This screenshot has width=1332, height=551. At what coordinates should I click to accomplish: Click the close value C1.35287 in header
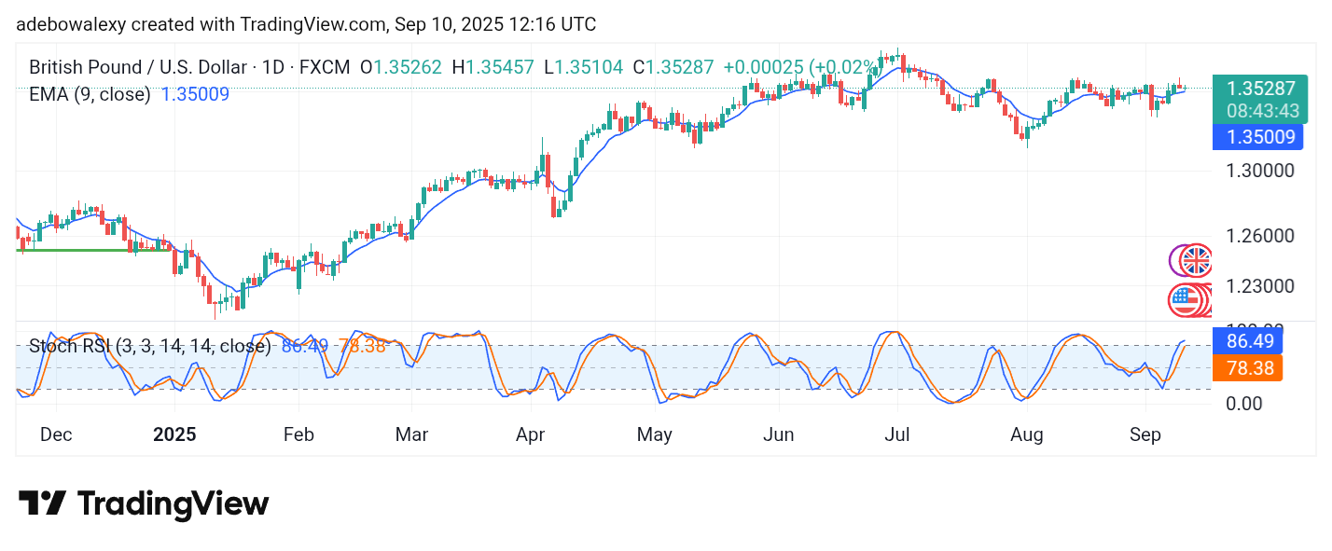tap(673, 67)
